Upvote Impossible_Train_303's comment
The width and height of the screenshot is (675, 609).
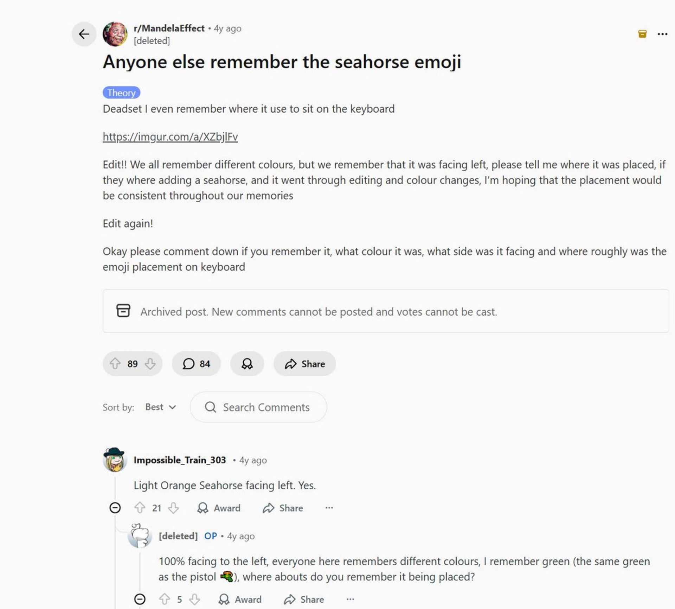(140, 508)
